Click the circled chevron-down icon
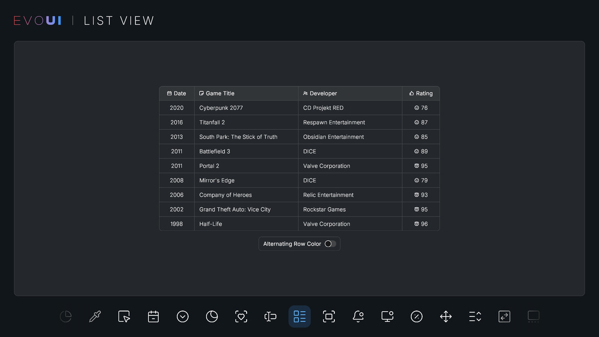Image resolution: width=599 pixels, height=337 pixels. pyautogui.click(x=182, y=316)
